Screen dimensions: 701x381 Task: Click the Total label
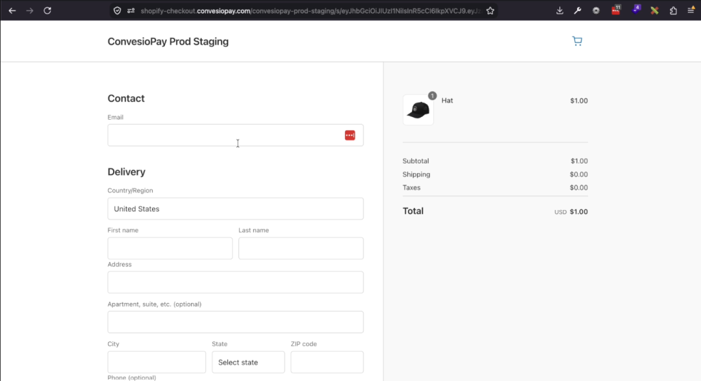click(x=413, y=211)
